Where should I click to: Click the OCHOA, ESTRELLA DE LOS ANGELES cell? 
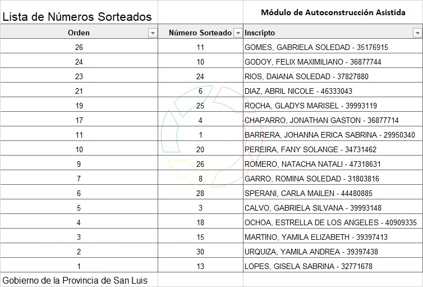(x=330, y=222)
